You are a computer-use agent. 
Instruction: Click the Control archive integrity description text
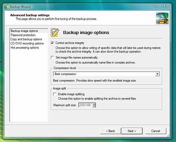coord(108,50)
